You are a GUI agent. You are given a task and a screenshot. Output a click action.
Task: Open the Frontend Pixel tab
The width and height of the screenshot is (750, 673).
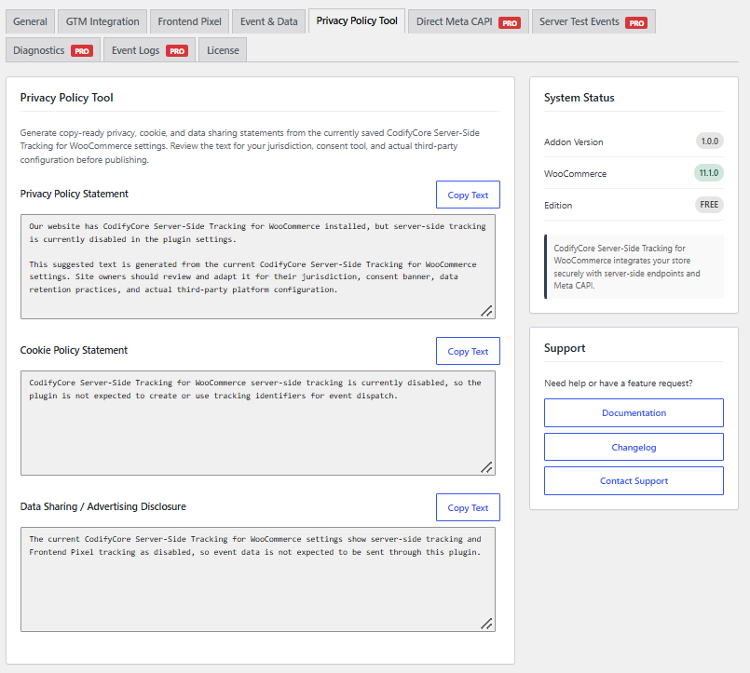pos(189,21)
